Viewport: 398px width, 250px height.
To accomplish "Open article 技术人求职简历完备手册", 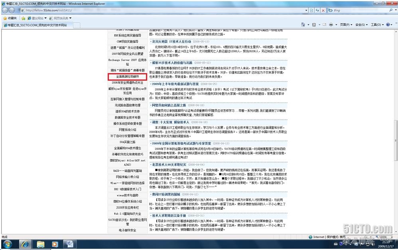I will [x=169, y=216].
